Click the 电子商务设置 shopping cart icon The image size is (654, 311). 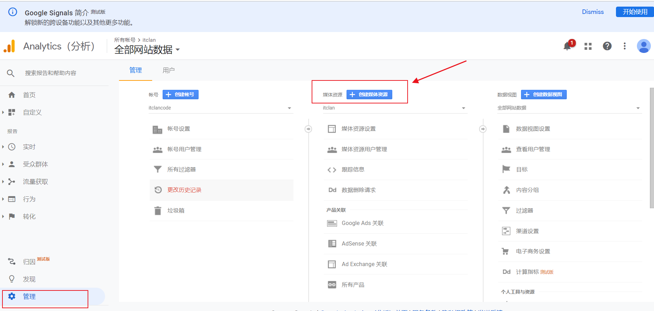[x=505, y=251]
